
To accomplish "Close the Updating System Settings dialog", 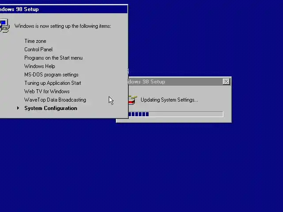I will [226, 82].
